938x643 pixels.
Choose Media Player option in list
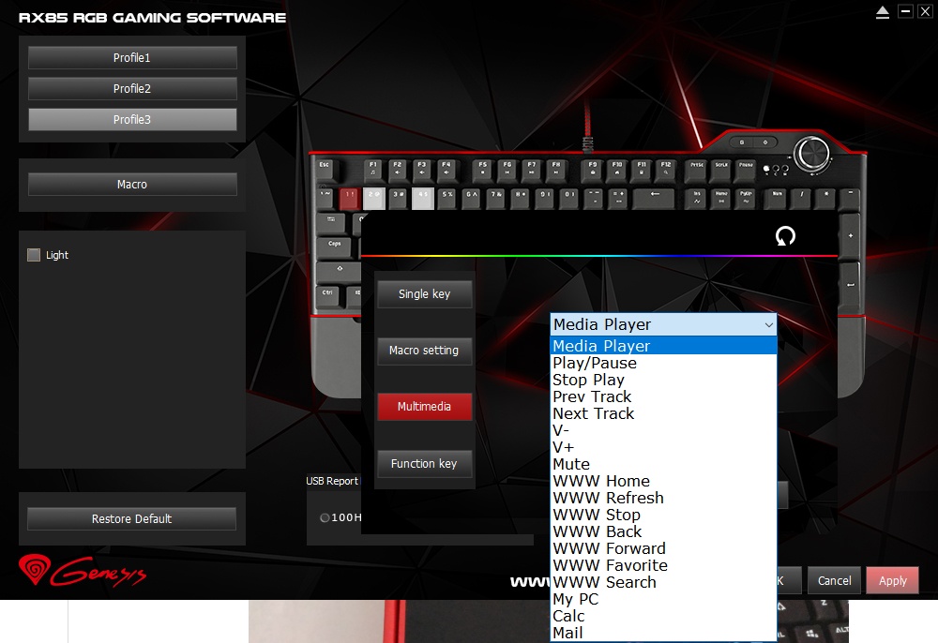click(663, 346)
